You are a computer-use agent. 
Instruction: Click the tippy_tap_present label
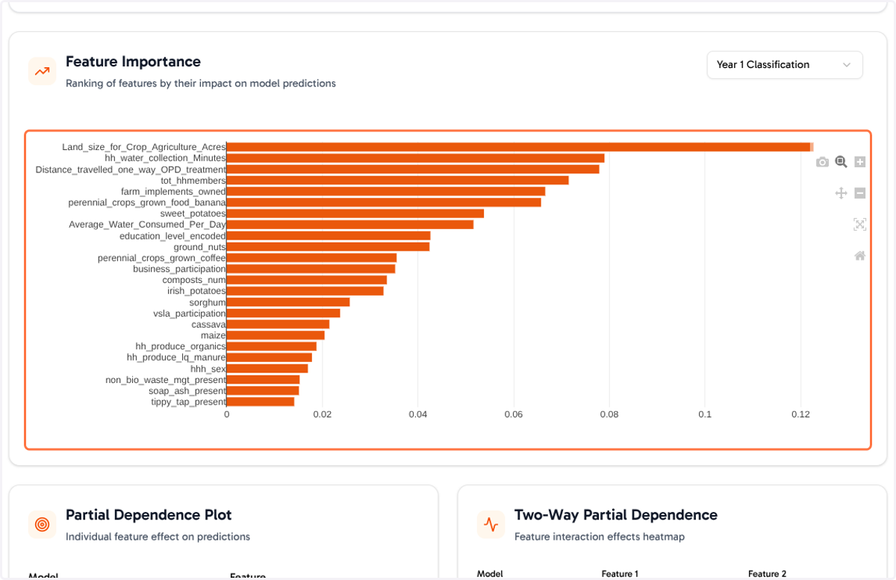(x=188, y=402)
